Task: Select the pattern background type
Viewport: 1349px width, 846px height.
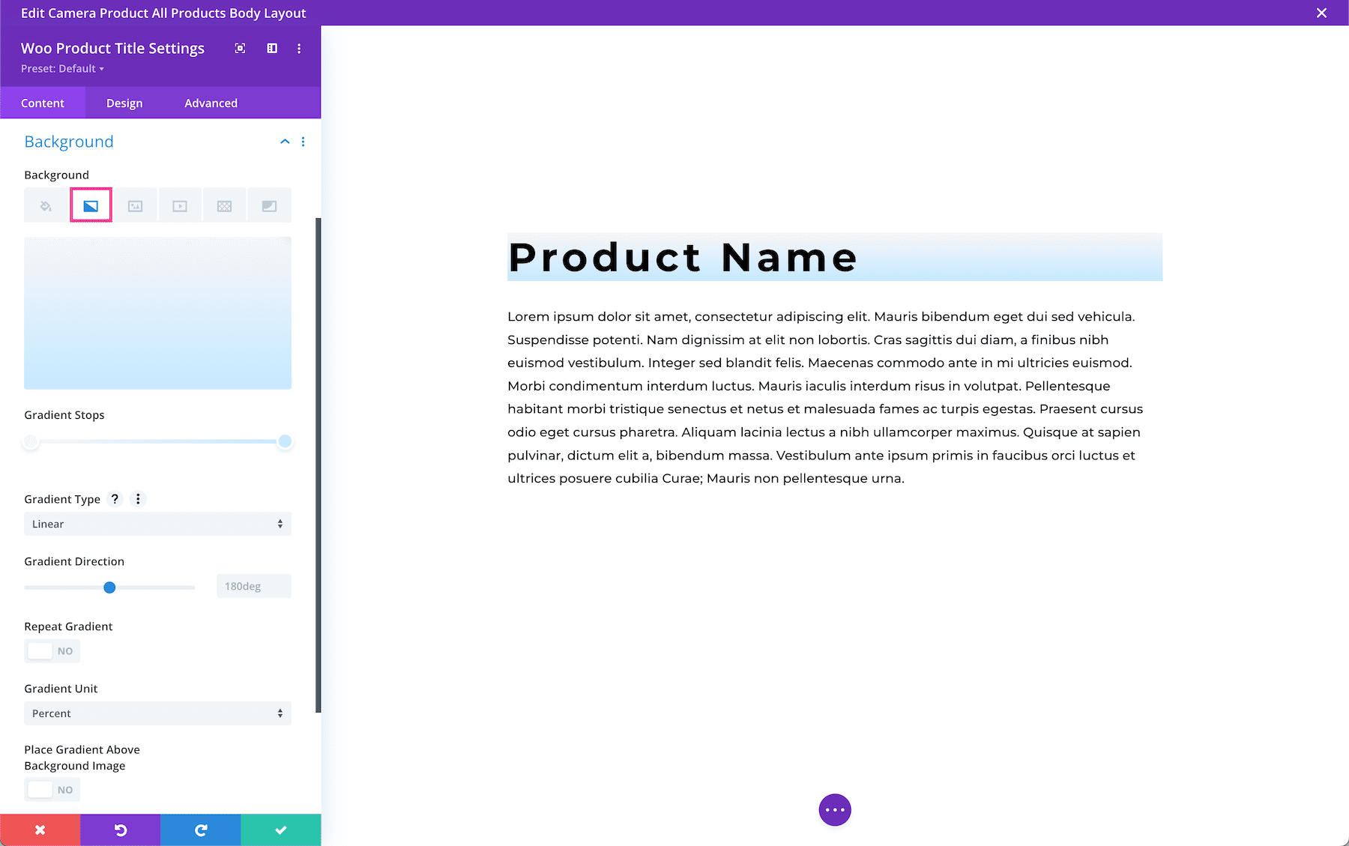Action: (x=224, y=204)
